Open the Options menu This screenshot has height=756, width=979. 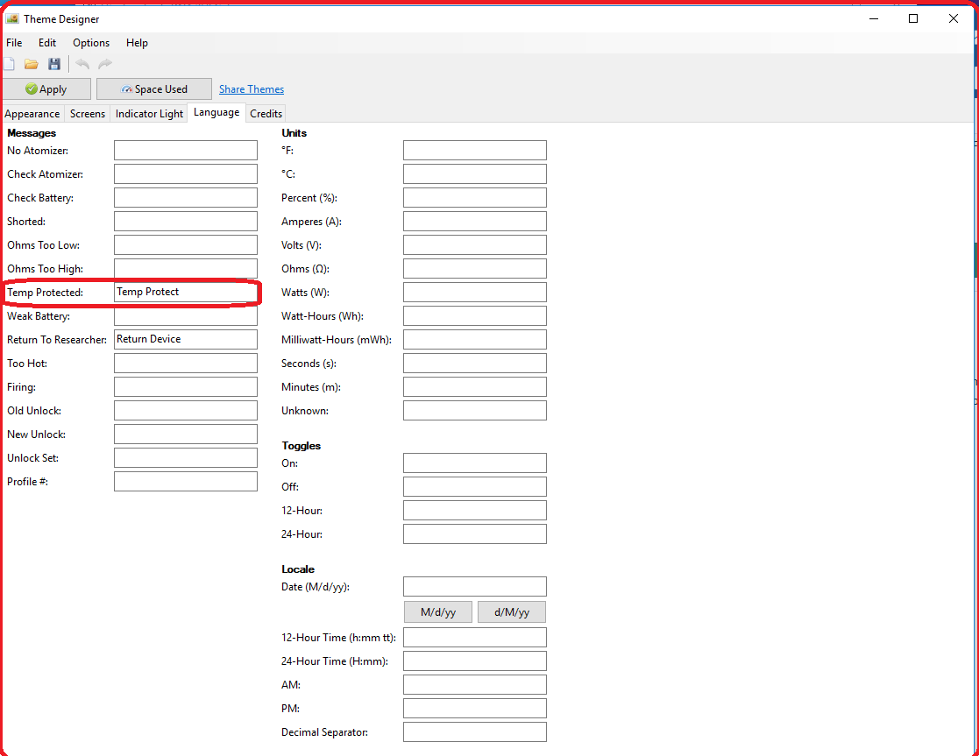pos(91,43)
